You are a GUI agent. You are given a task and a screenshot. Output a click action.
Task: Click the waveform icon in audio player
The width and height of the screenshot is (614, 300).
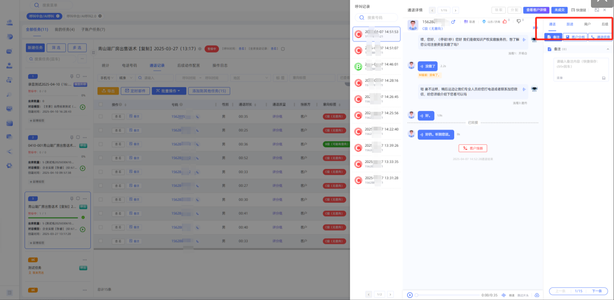pyautogui.click(x=503, y=295)
